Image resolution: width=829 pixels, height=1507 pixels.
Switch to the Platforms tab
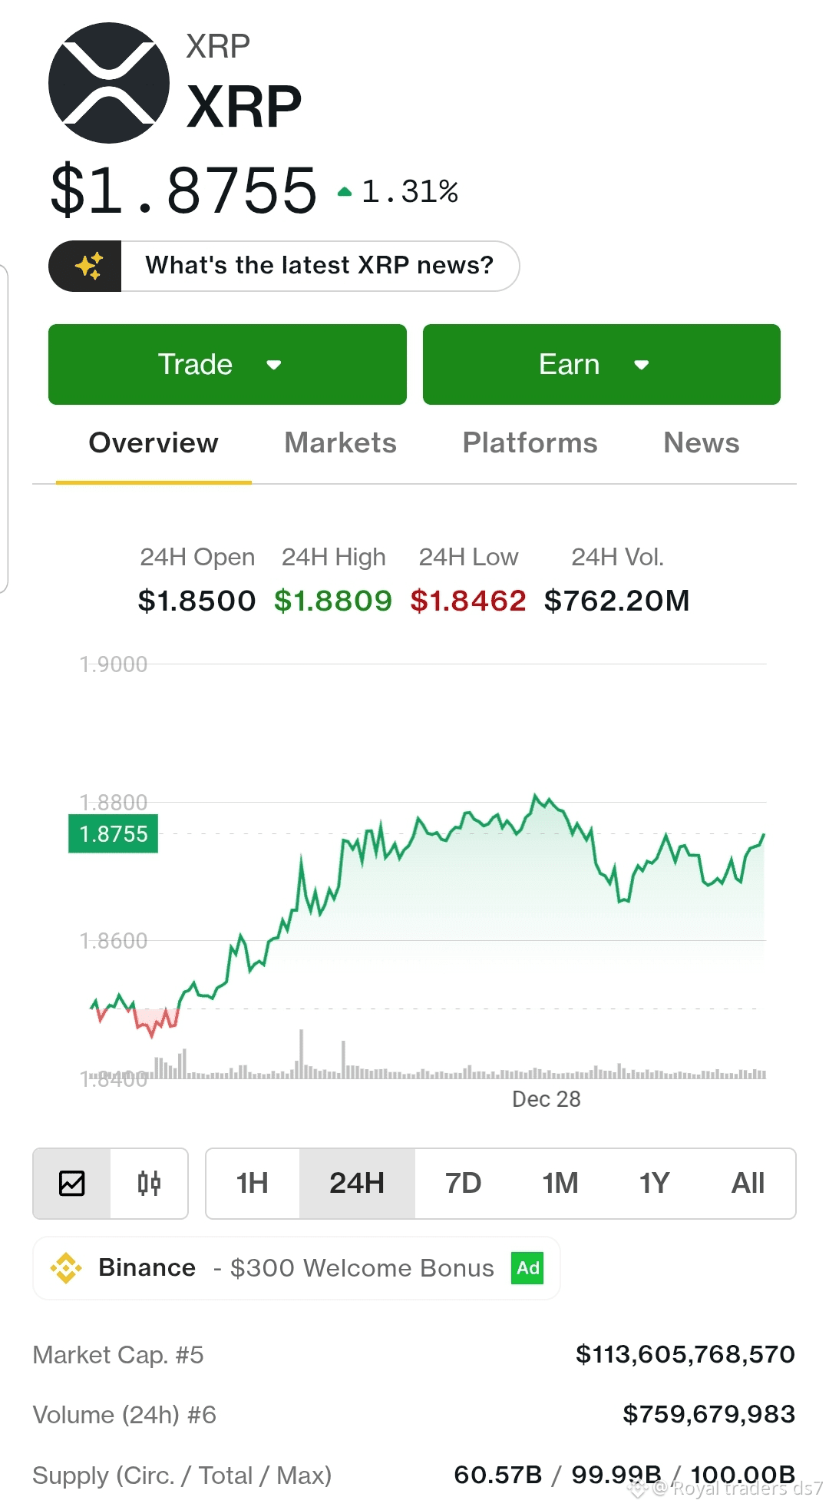coord(530,443)
